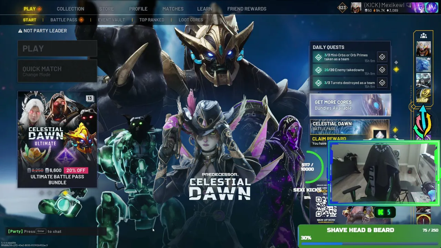Click the Predecessor Celestial Dawn logo
The height and width of the screenshot is (248, 441).
click(x=219, y=186)
